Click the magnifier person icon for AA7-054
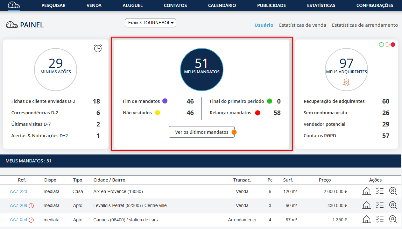Image resolution: width=402 pixels, height=229 pixels. (x=393, y=219)
